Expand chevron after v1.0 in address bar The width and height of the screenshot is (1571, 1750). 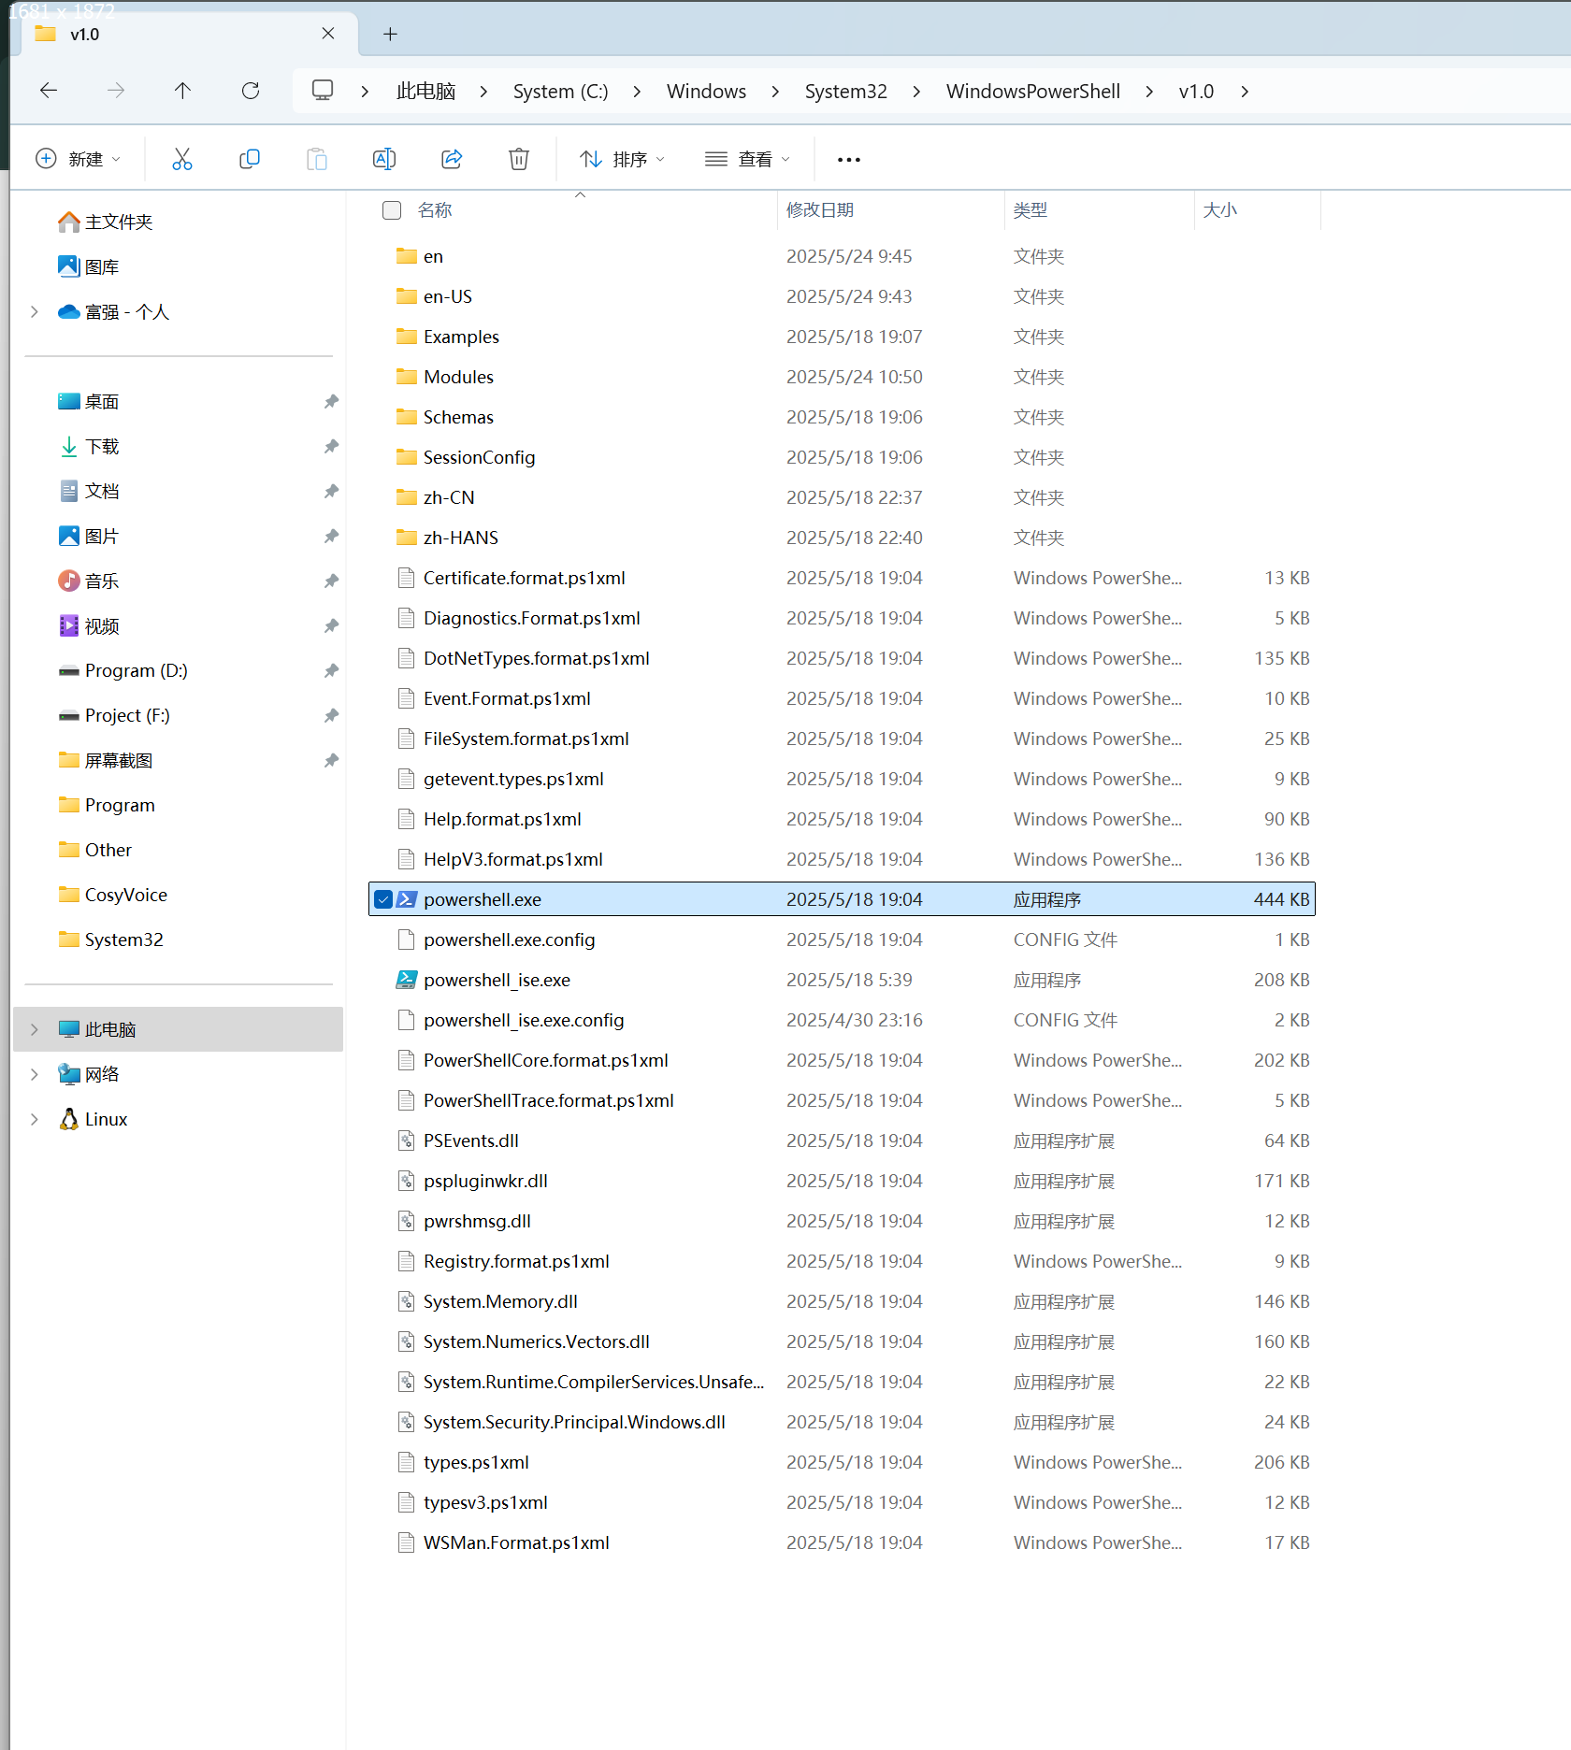[x=1245, y=91]
